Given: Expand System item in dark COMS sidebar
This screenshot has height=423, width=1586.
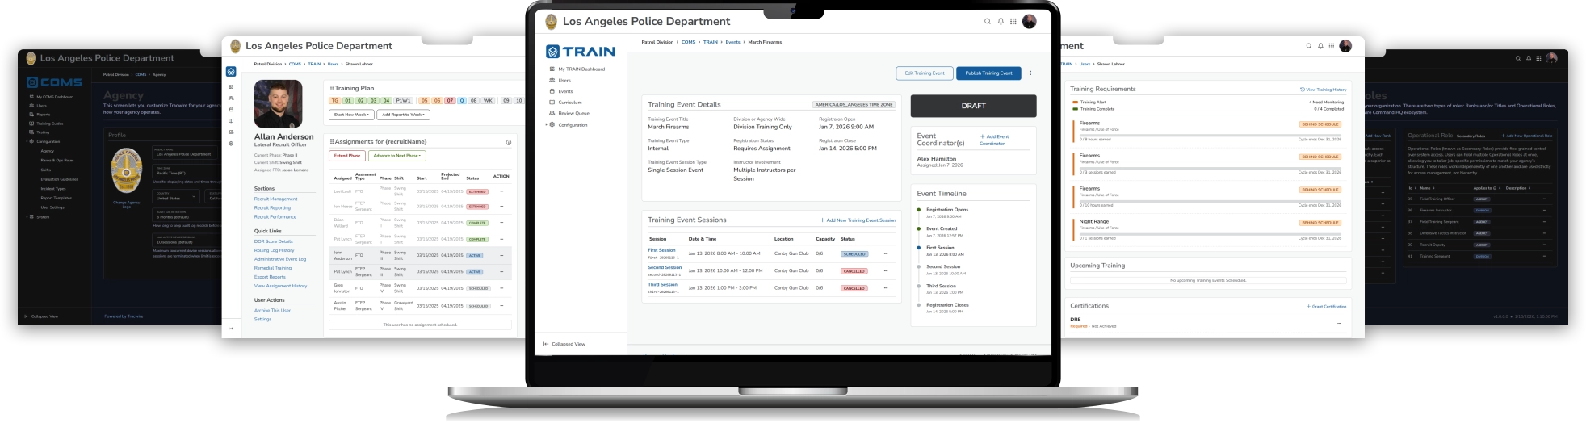Looking at the screenshot, I should tap(27, 216).
